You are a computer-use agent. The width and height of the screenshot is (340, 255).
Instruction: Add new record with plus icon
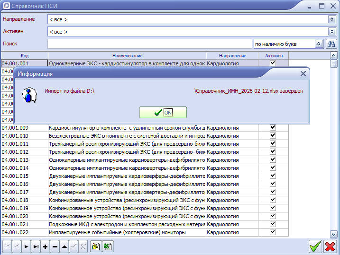coord(45,246)
